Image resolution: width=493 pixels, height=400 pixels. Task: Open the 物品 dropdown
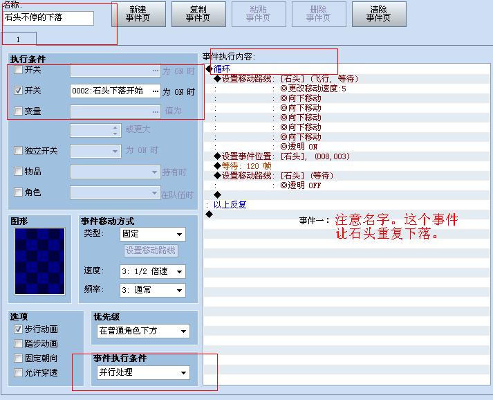115,172
